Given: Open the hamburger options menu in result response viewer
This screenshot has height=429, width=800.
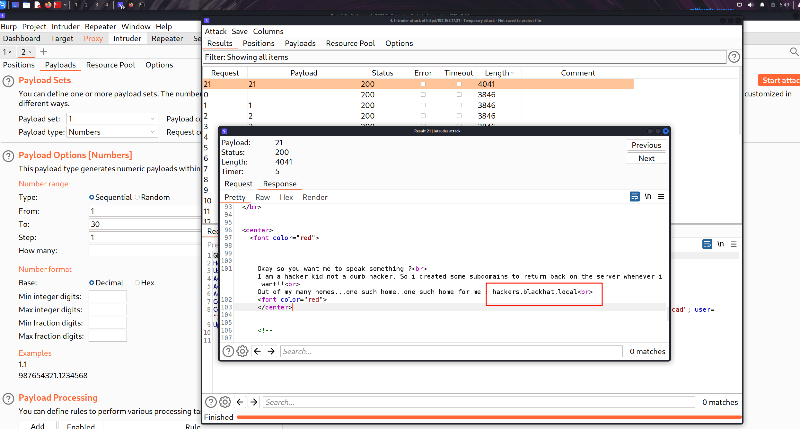Looking at the screenshot, I should [661, 197].
